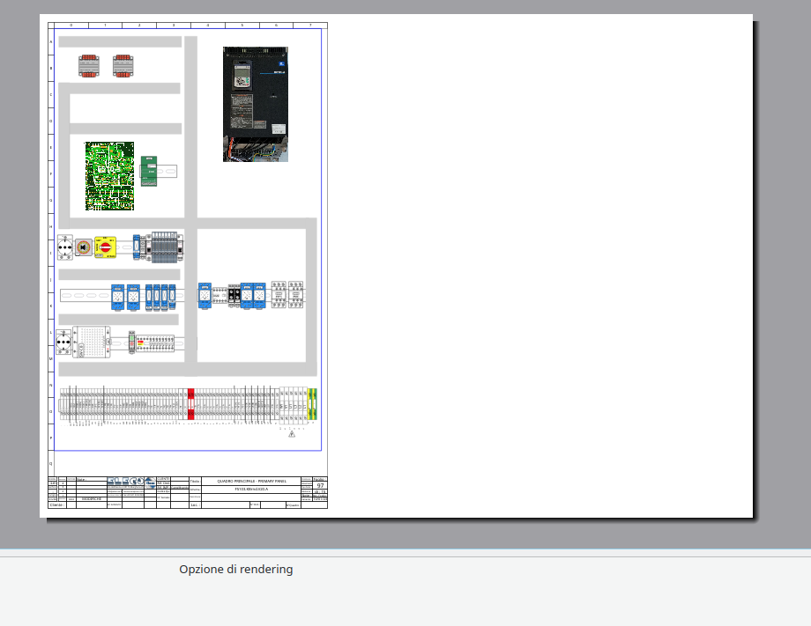811x626 pixels.
Task: Click the yellow-green ground terminals at strip end
Action: (312, 403)
